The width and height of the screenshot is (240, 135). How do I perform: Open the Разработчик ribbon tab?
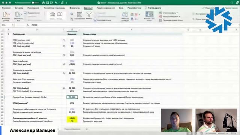[x=134, y=8]
